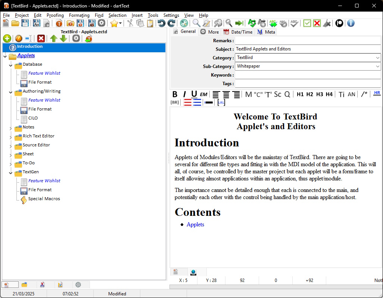
Task: Click the Undo arrow icon
Action: pos(161,23)
